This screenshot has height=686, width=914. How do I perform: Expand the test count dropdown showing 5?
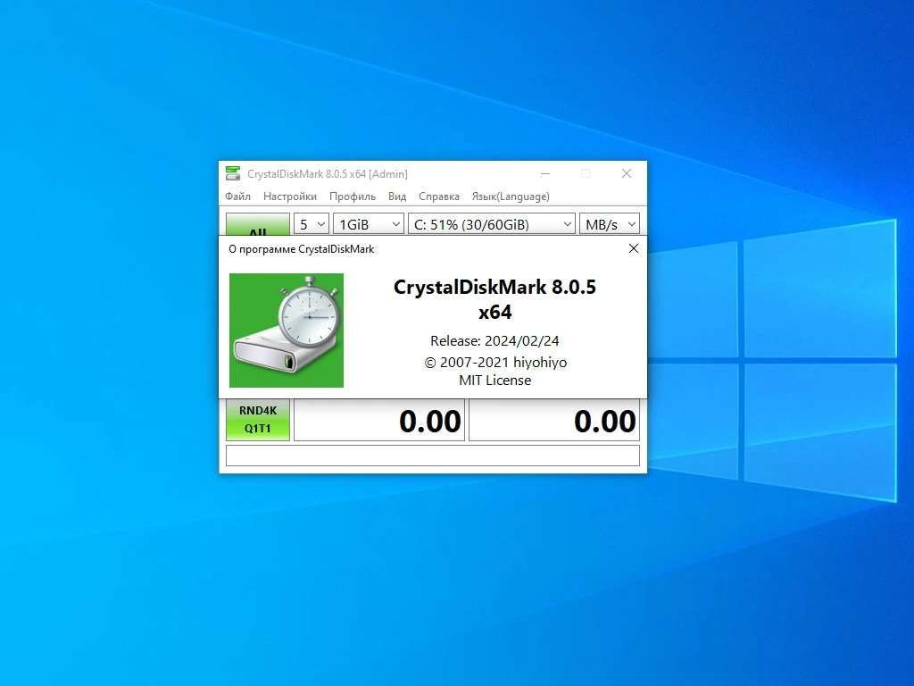tap(312, 224)
